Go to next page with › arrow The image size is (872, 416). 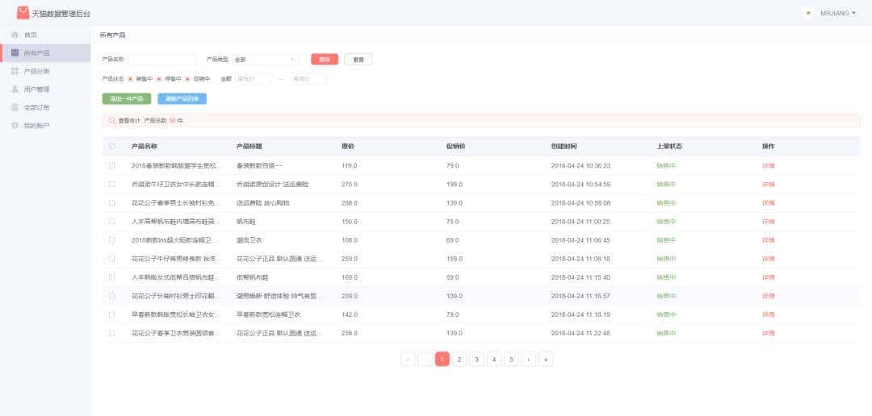(528, 360)
